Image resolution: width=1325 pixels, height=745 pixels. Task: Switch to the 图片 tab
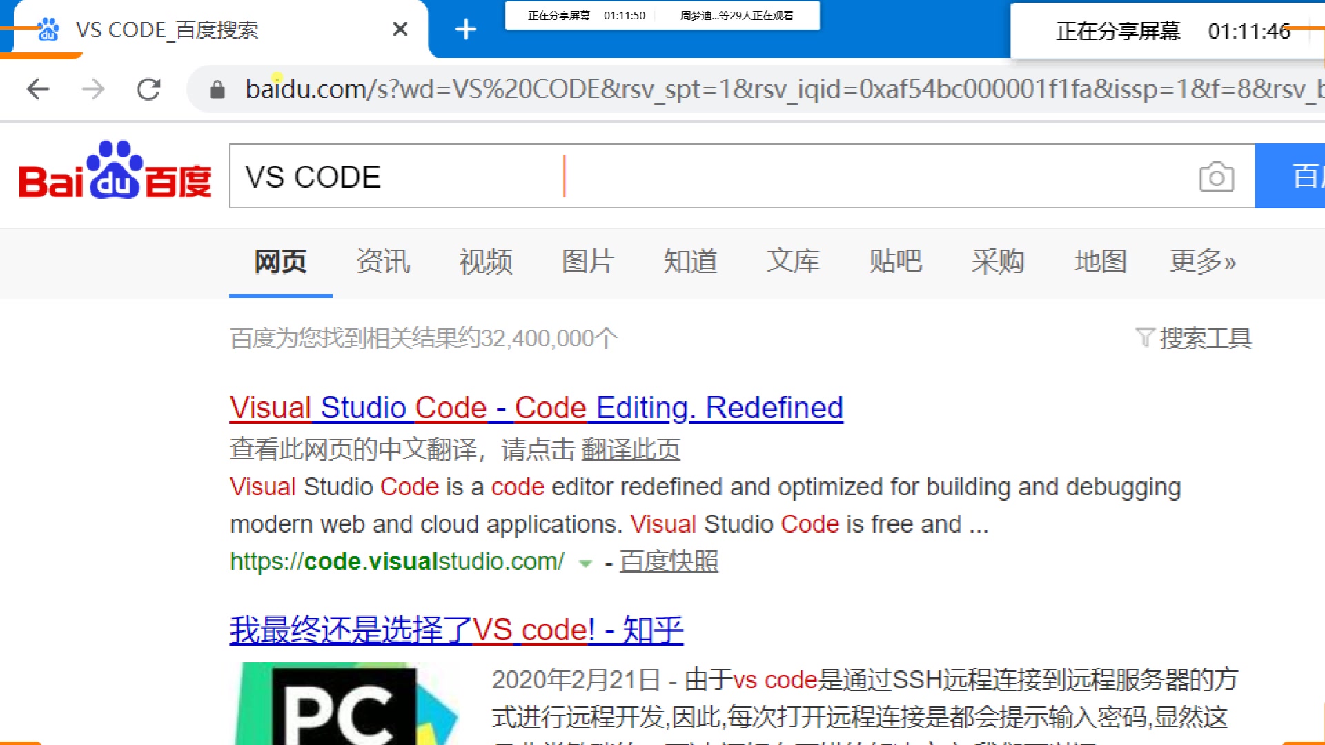(588, 262)
